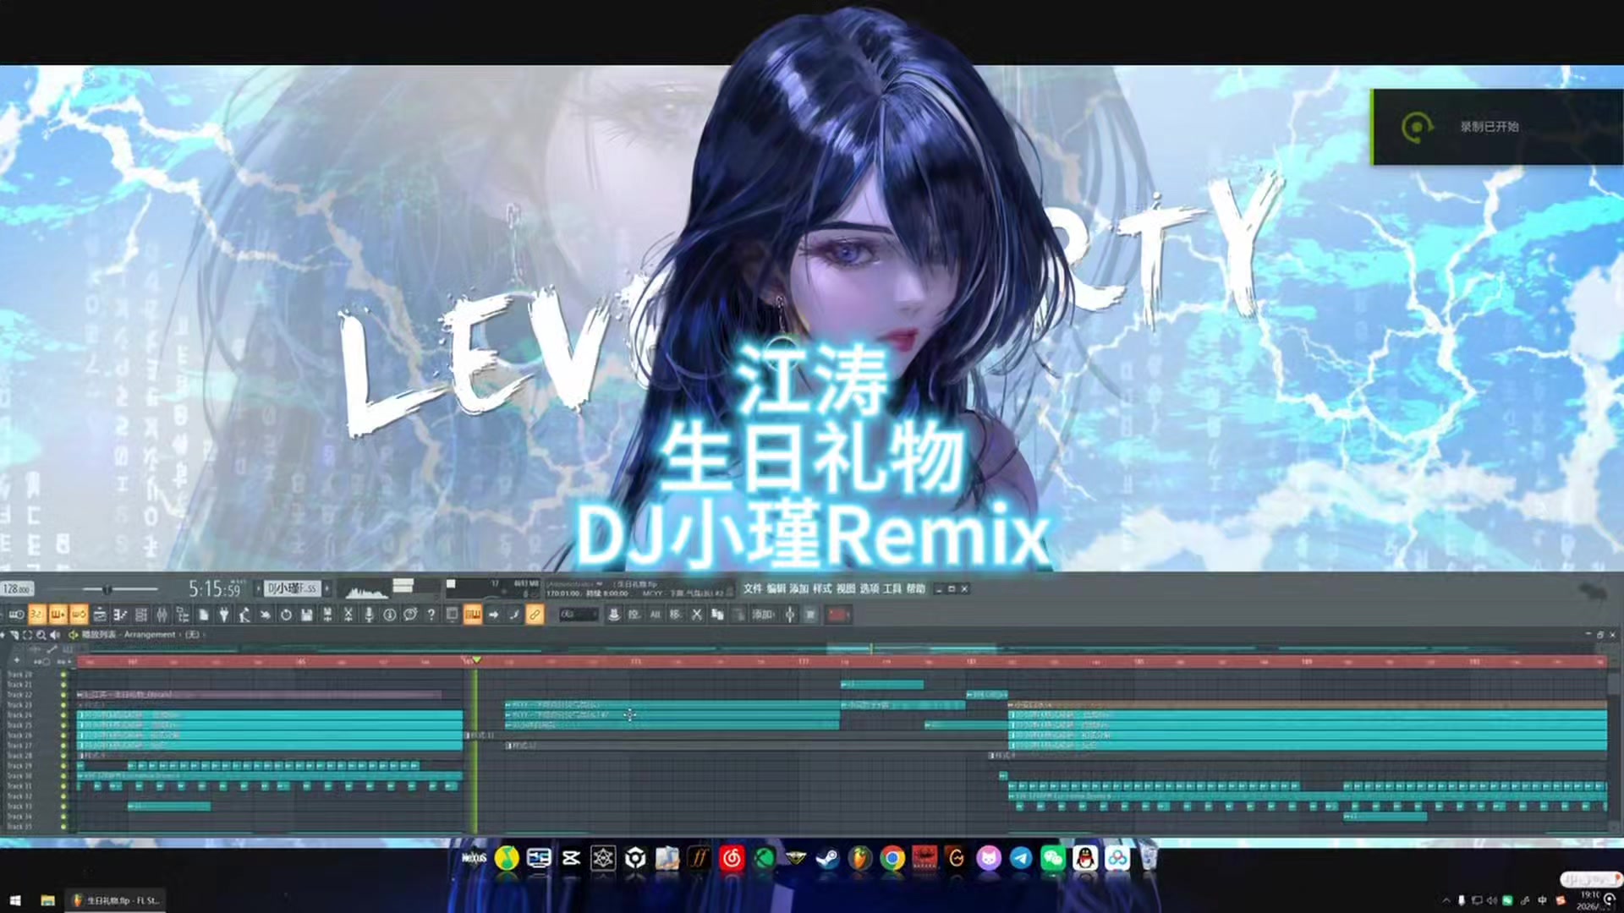Open NetEase Cloud Music red dock icon
Screen dimensions: 1624x913
pos(732,859)
